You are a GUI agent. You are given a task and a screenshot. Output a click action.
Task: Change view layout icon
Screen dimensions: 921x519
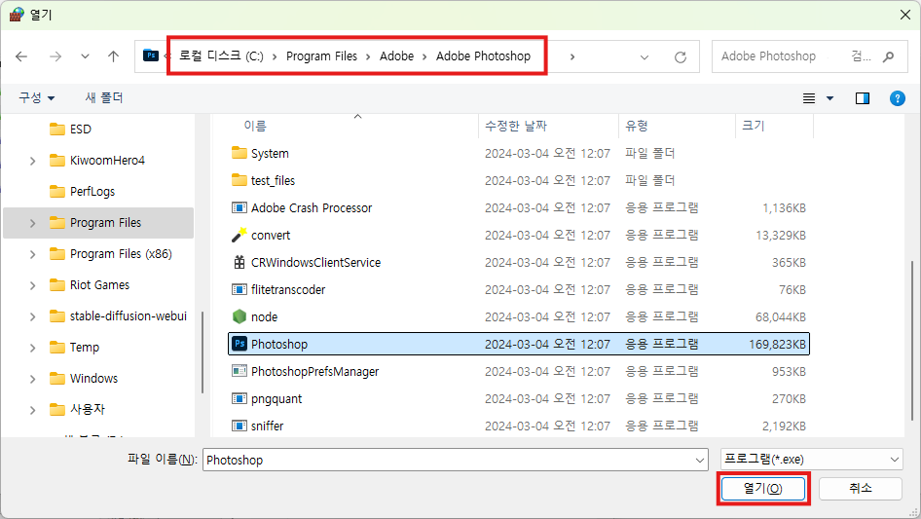(x=809, y=98)
